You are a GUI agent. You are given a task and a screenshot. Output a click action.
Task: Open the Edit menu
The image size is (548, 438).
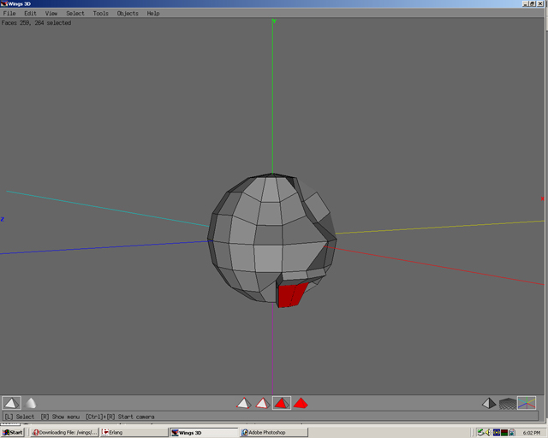pos(30,14)
